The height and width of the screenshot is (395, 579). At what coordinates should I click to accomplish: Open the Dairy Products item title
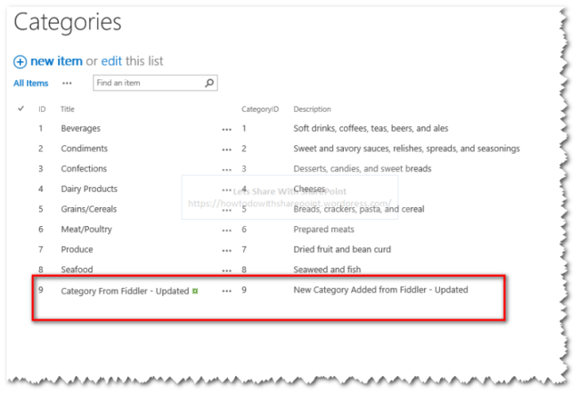pos(89,189)
